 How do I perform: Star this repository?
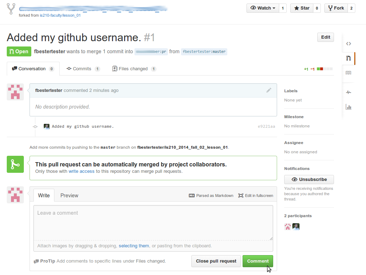[303, 8]
